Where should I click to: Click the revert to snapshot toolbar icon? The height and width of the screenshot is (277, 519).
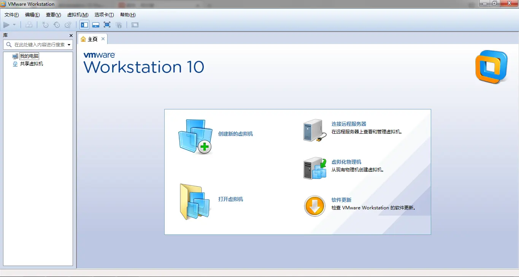[x=57, y=25]
